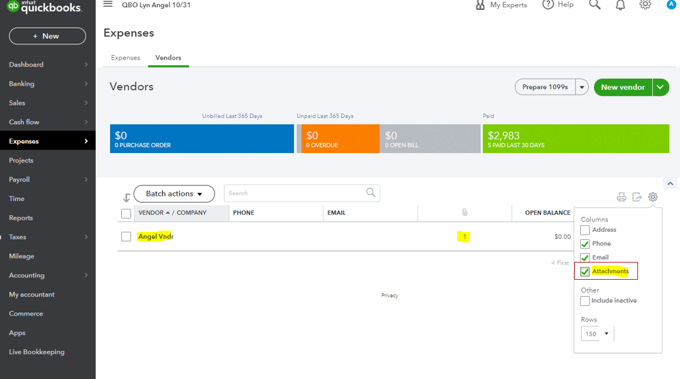Viewport: 680px width, 379px height.
Task: Print the vendor list
Action: pyautogui.click(x=621, y=197)
